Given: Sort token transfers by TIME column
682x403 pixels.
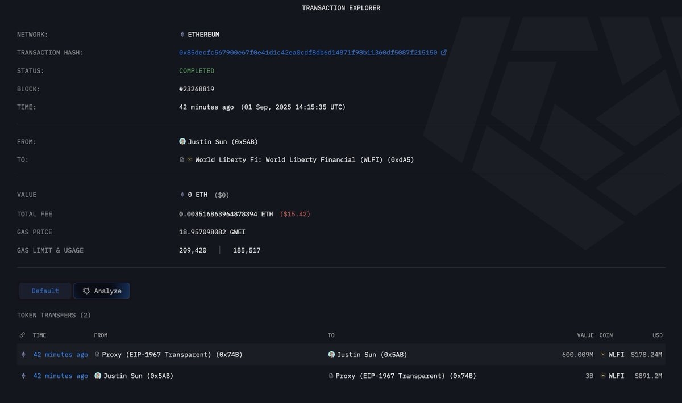Looking at the screenshot, I should pos(40,335).
